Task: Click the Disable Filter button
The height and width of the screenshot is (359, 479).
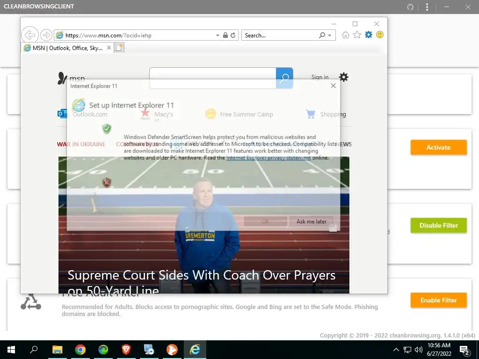Action: pyautogui.click(x=438, y=225)
